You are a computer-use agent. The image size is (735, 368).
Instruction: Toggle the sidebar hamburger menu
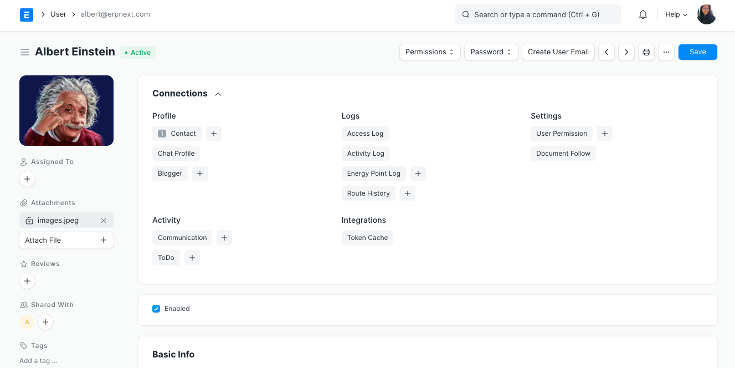25,52
